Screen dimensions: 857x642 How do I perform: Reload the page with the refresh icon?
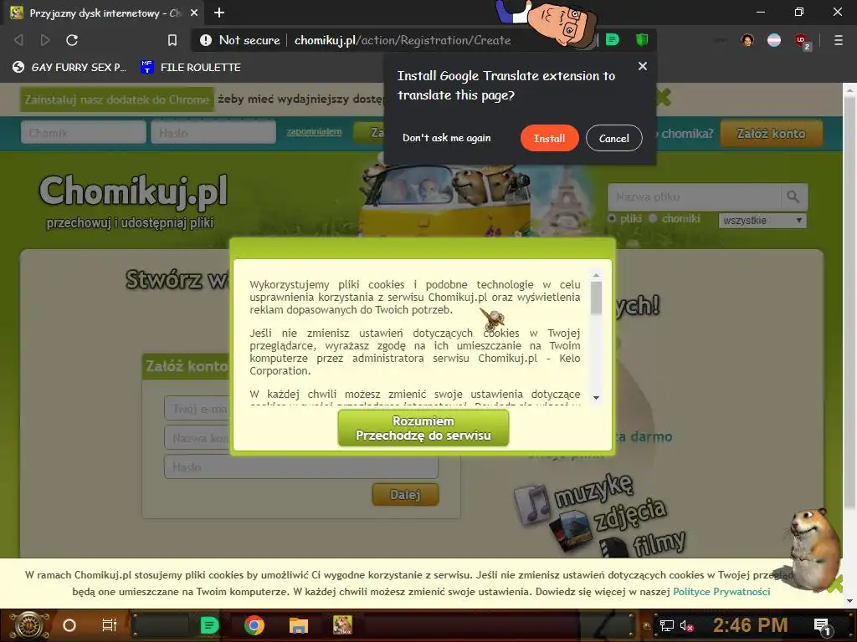tap(72, 40)
